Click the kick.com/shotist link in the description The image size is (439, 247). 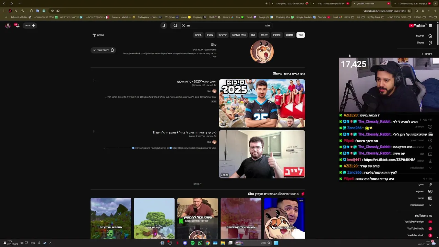(x=183, y=148)
